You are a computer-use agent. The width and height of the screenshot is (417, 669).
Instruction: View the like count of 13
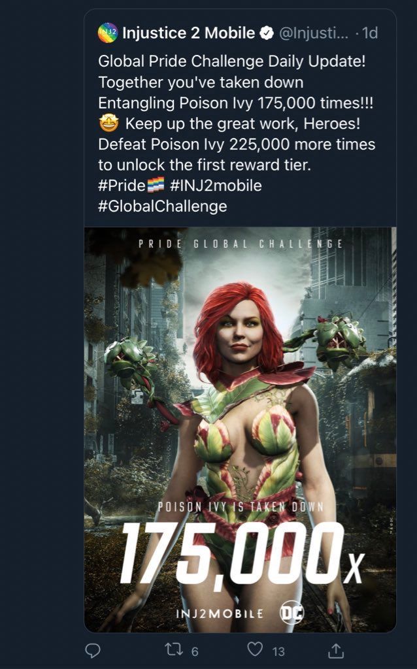coord(278,651)
